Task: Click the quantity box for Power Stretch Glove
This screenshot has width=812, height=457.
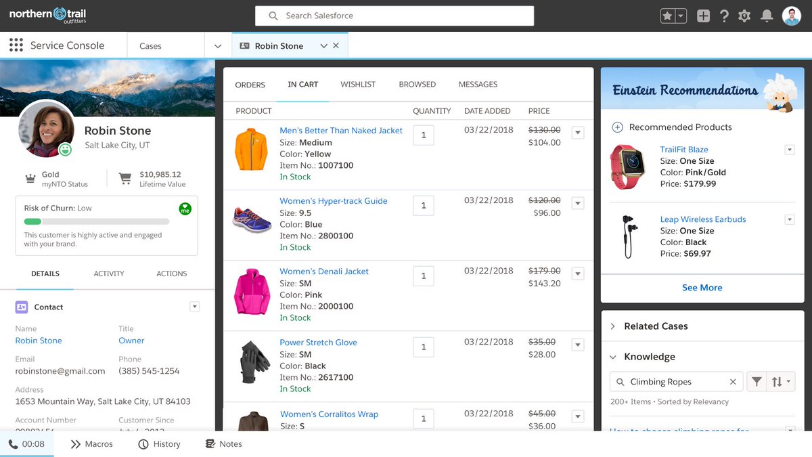Action: (424, 347)
